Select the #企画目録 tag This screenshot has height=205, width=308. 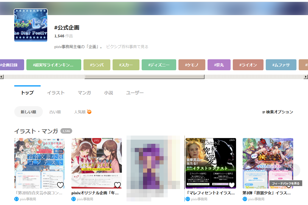12,65
